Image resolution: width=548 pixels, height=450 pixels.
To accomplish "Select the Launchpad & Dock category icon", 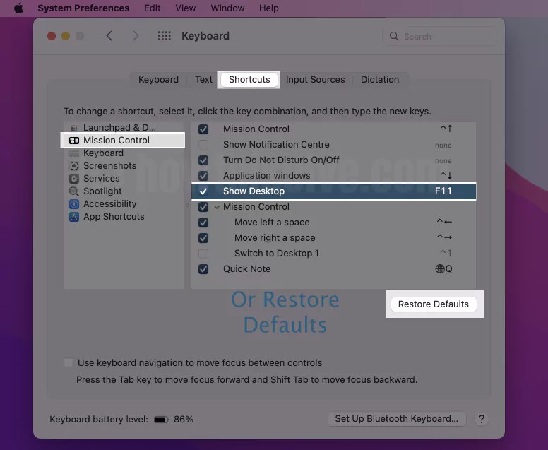I will click(73, 128).
